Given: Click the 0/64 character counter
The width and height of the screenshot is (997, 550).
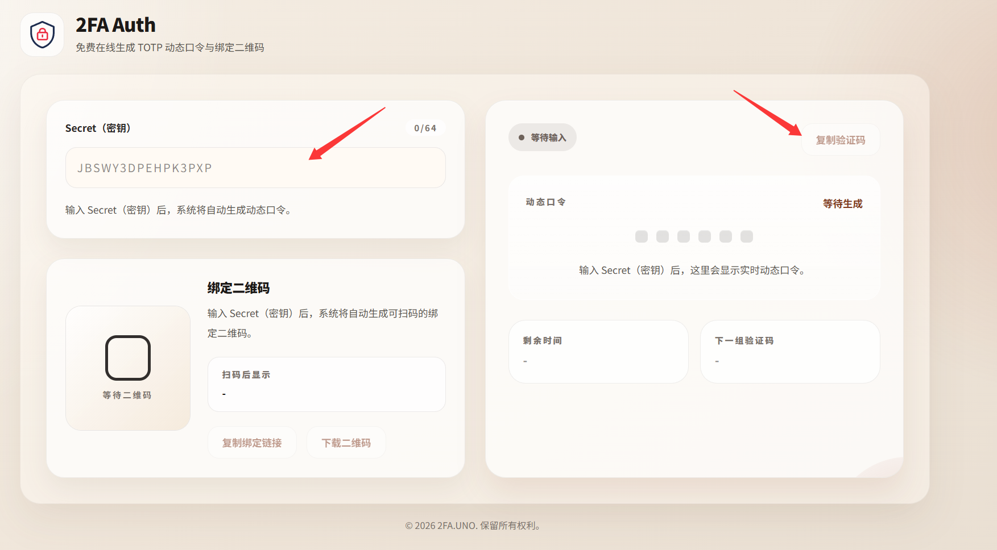Looking at the screenshot, I should coord(425,128).
